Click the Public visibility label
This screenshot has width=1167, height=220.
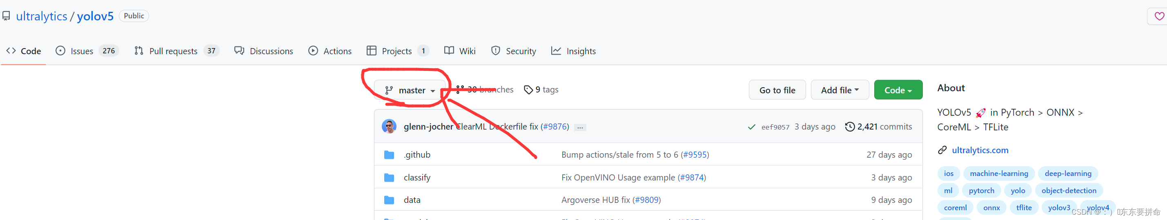(x=134, y=16)
